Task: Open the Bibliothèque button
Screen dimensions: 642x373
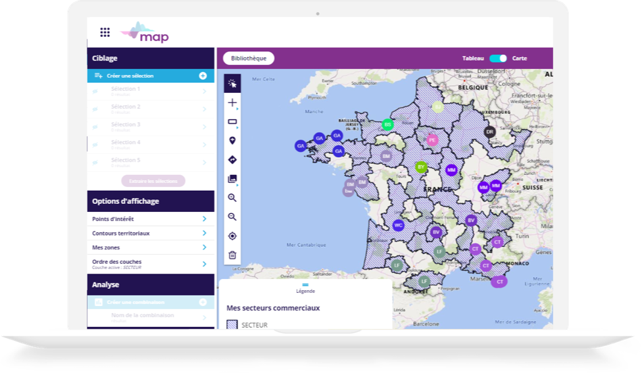Action: (249, 58)
